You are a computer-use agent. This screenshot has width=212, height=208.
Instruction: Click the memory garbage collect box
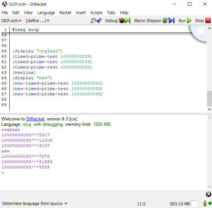click(194, 203)
